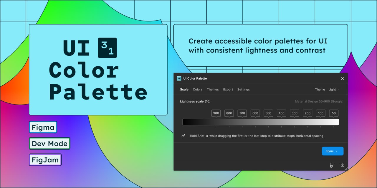
Task: Click the device icon beside the info icon
Action: (x=332, y=165)
